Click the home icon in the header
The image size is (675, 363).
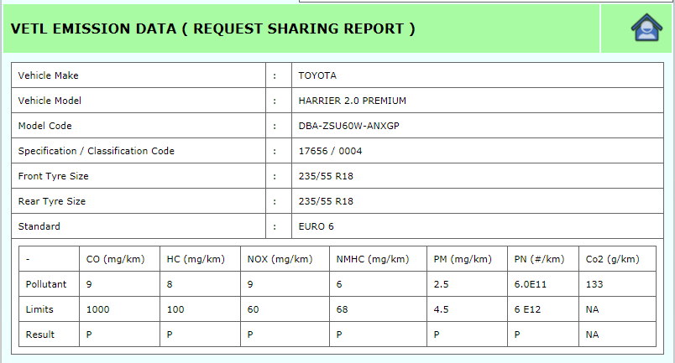click(x=646, y=28)
